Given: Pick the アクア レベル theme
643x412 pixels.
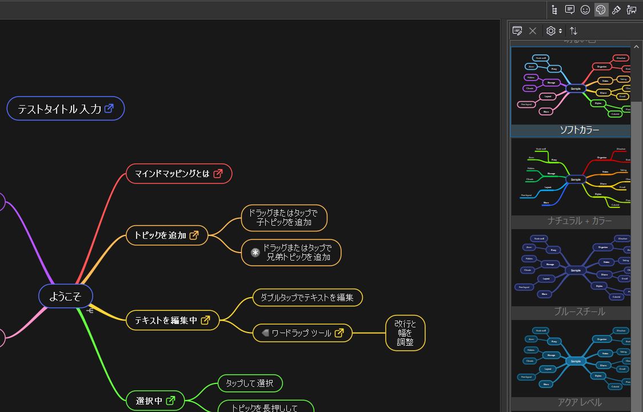Looking at the screenshot, I should 572,359.
